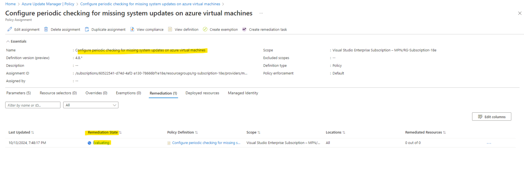Click the highlighted Name value in Essentials
Image resolution: width=524 pixels, height=183 pixels.
tap(140, 50)
